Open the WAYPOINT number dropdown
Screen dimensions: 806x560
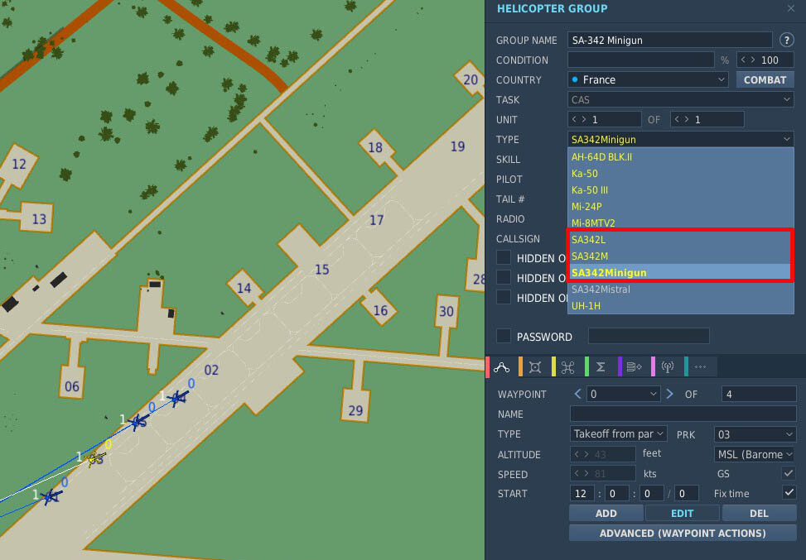click(623, 394)
